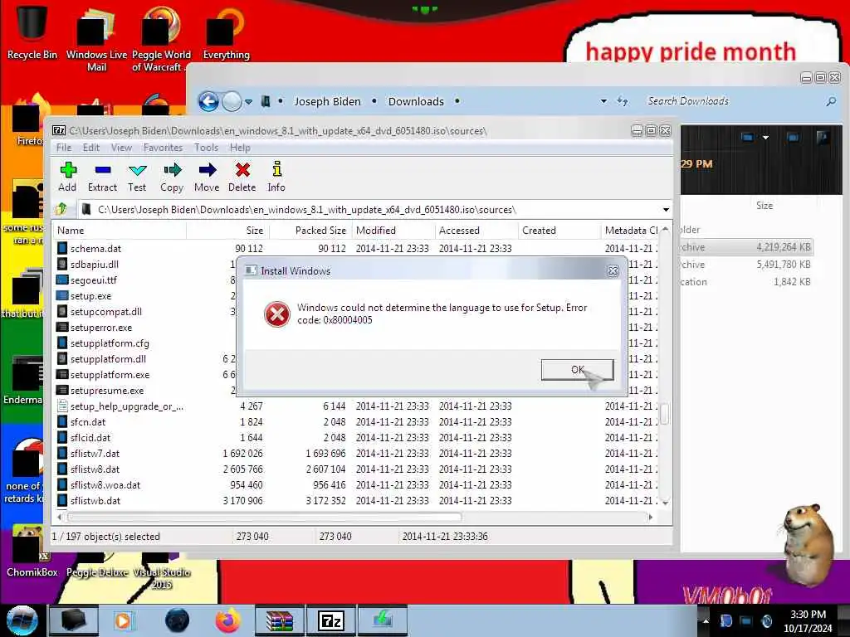
Task: Open the File menu in 7-Zip
Action: tap(63, 148)
